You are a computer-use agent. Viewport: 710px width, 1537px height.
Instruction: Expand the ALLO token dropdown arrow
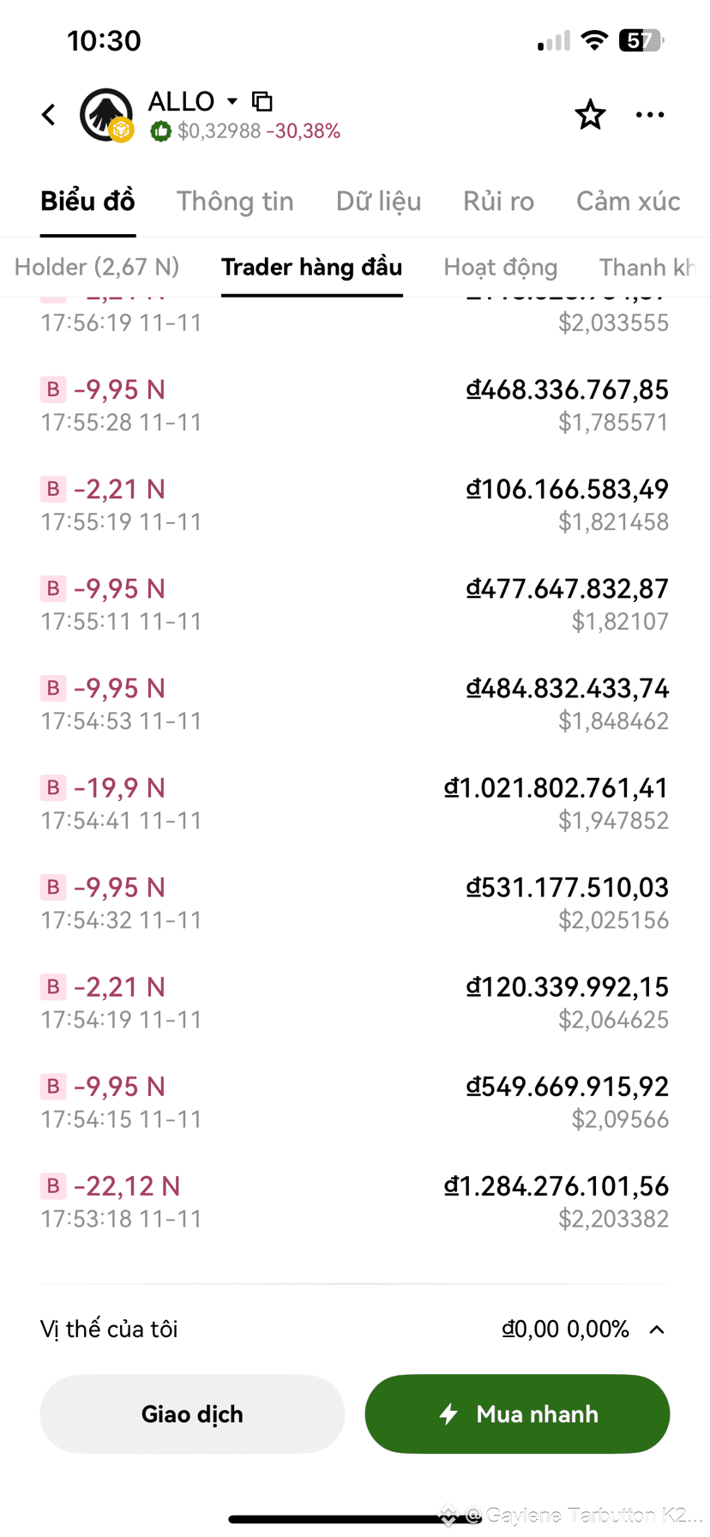coord(232,101)
